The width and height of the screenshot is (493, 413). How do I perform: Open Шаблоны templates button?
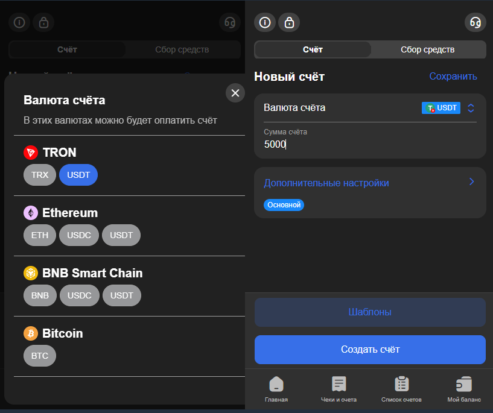tap(370, 312)
